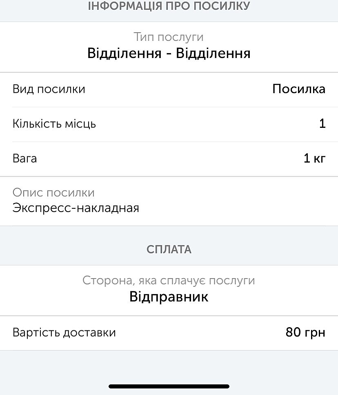The height and width of the screenshot is (395, 338).
Task: Select the right Відділення word in service type
Action: 213,54
